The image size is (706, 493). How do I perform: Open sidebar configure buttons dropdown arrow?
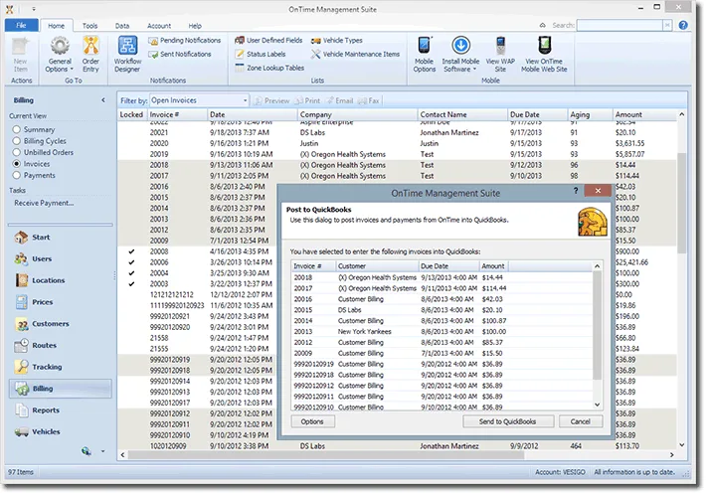pos(103,451)
